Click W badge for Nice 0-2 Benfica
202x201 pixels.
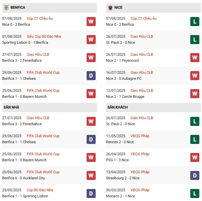(x=91, y=21)
